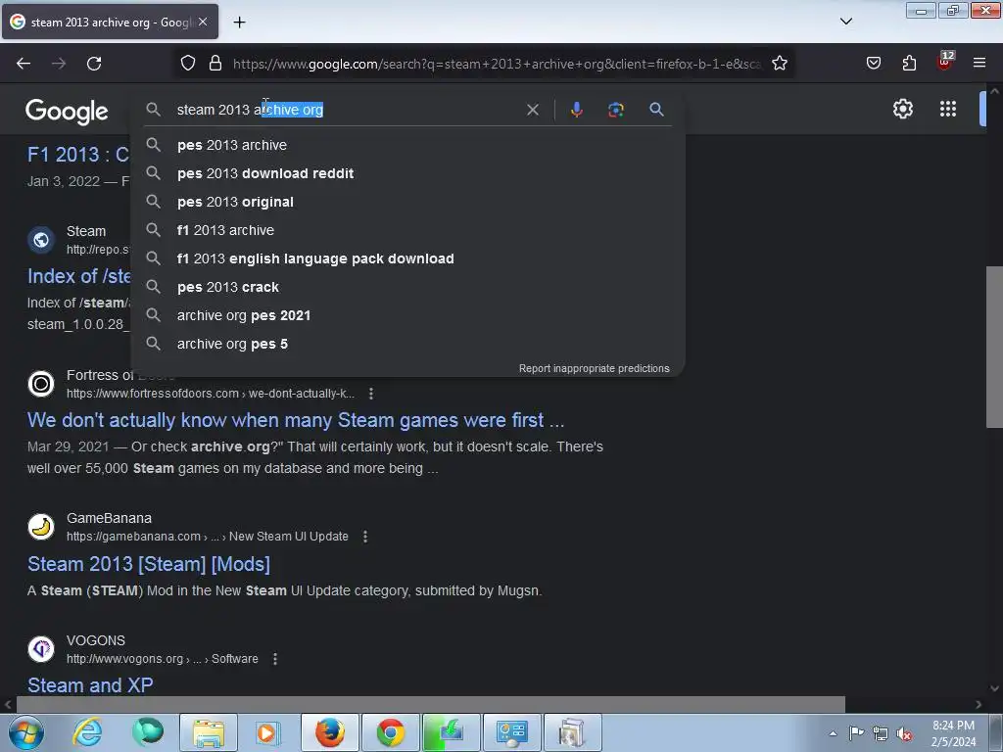Open the Action Center flag icon
Image resolution: width=1003 pixels, height=752 pixels.
pos(856,732)
